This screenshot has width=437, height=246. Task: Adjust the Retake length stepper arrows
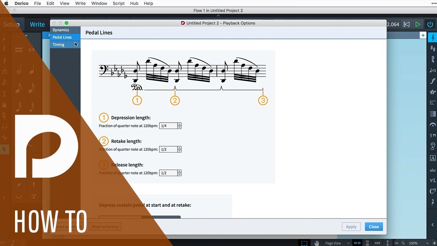[180, 149]
